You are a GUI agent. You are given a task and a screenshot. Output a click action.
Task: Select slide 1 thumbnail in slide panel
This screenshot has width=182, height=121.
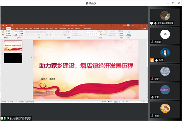[13, 46]
